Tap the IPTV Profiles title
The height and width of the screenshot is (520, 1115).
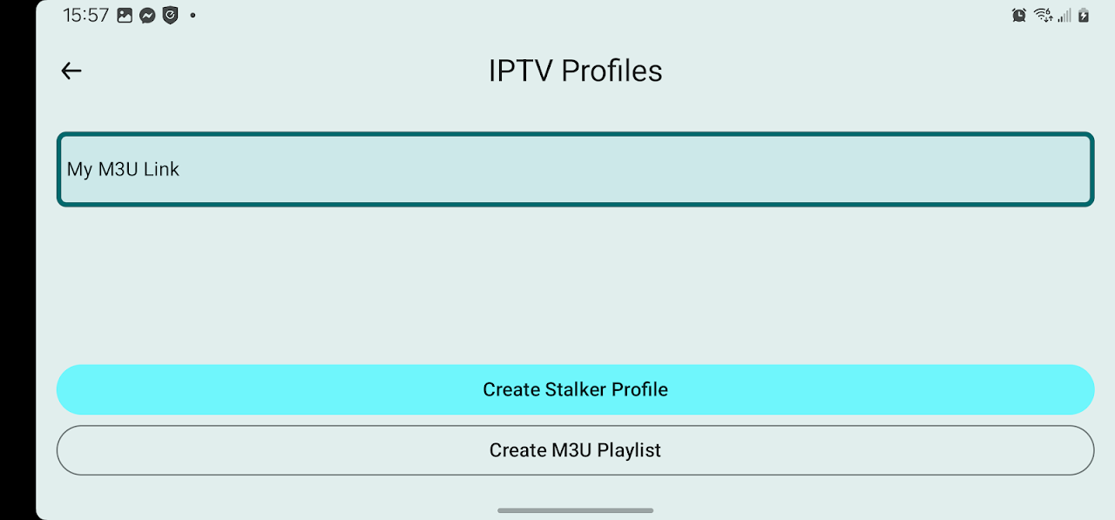575,71
